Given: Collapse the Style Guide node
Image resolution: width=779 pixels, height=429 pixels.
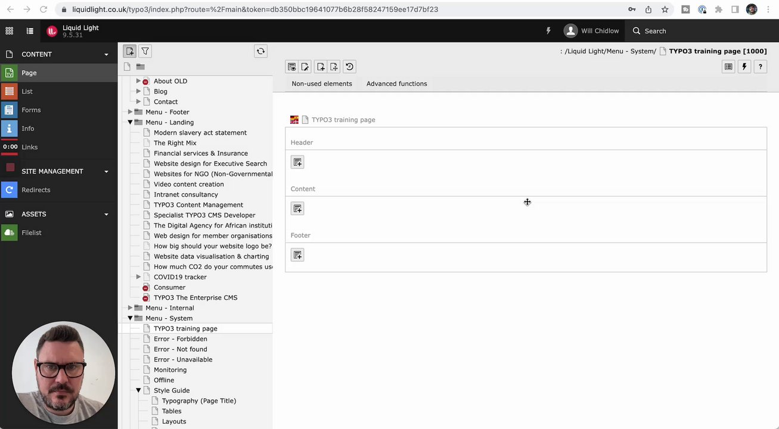Looking at the screenshot, I should pos(138,390).
